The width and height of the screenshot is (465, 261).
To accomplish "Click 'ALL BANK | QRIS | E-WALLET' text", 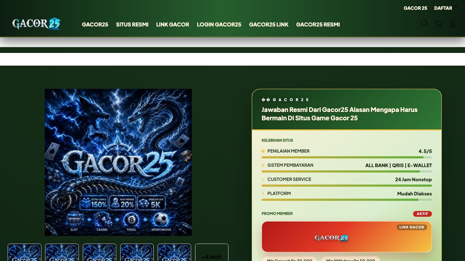I will point(399,165).
